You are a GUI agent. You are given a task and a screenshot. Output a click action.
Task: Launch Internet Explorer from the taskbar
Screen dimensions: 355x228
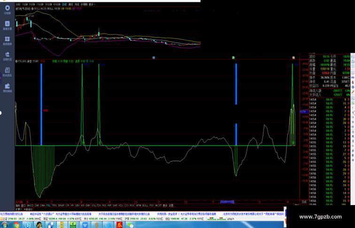[x=28, y=225]
